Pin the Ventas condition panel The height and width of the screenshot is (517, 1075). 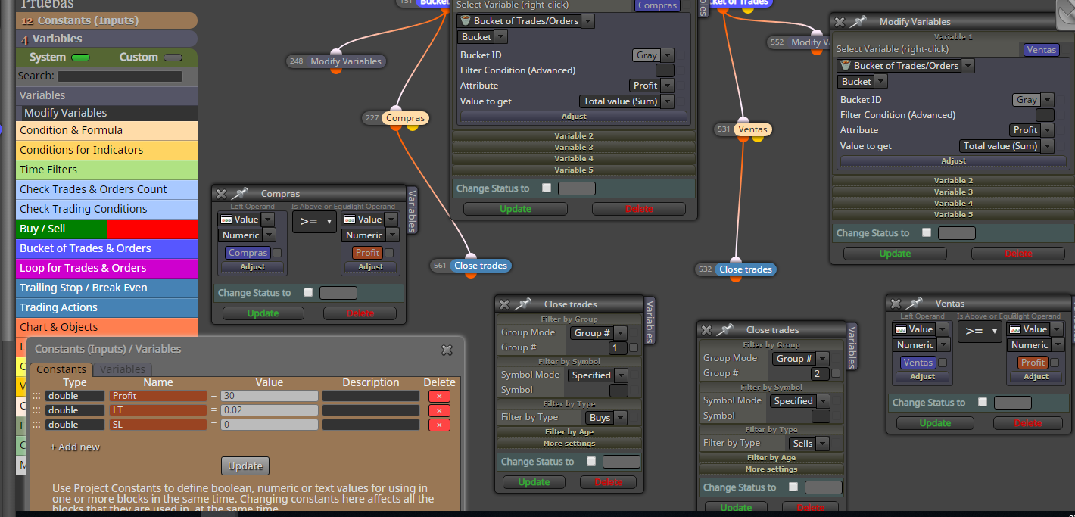pyautogui.click(x=915, y=304)
